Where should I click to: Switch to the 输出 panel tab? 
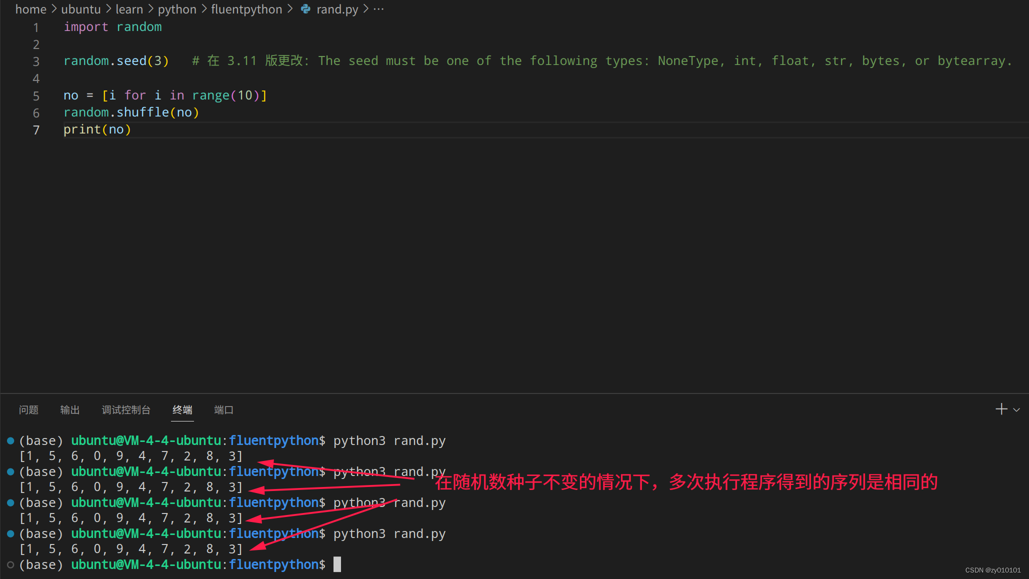point(70,410)
